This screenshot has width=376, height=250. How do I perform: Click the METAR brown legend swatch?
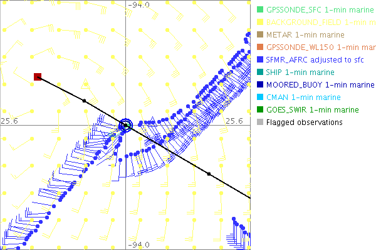point(259,35)
